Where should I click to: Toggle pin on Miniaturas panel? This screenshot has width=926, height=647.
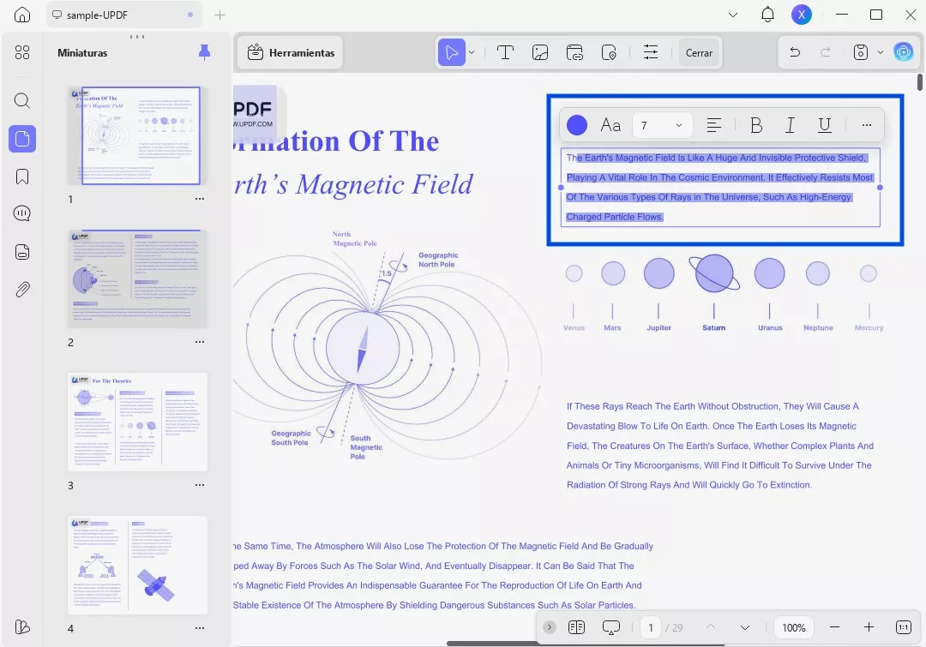pos(204,52)
